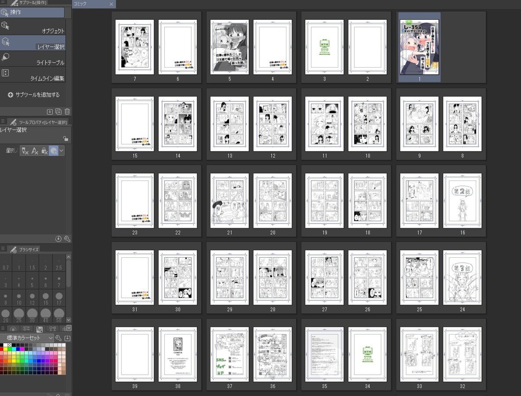Select page 38 colophon thumbnail
Image resolution: width=521 pixels, height=396 pixels.
[x=178, y=354]
